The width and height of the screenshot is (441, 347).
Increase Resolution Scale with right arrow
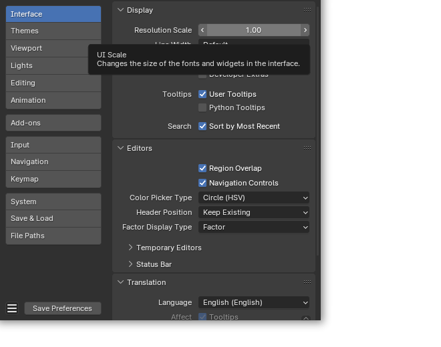[x=305, y=30]
